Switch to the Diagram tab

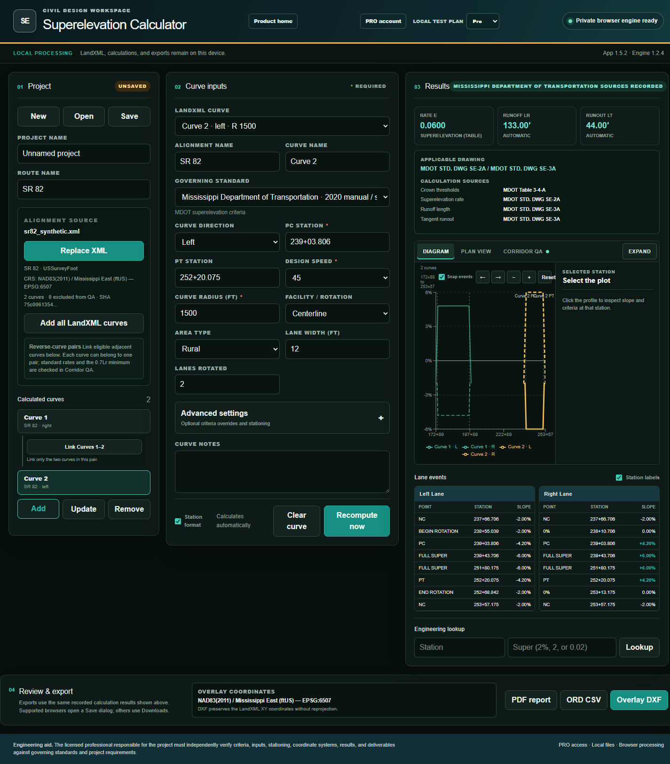(x=435, y=251)
